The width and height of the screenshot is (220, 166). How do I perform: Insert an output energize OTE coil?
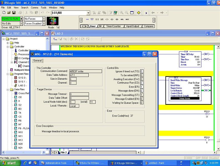[107, 19]
